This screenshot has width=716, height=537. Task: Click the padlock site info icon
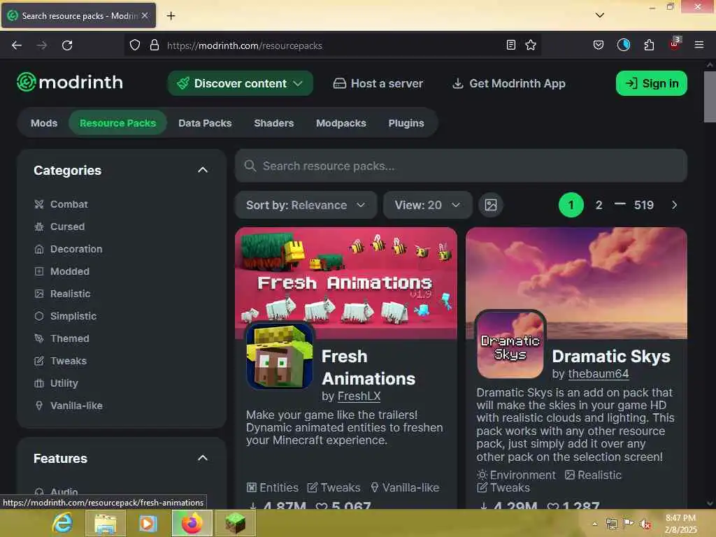155,45
